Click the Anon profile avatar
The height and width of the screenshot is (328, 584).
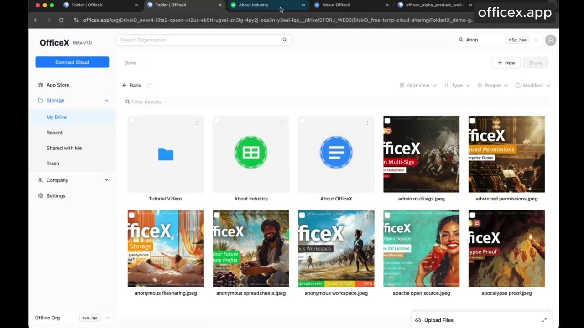[x=550, y=40]
